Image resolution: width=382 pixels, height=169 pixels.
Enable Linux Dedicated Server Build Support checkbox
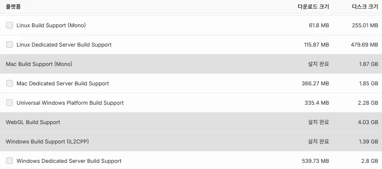9,45
